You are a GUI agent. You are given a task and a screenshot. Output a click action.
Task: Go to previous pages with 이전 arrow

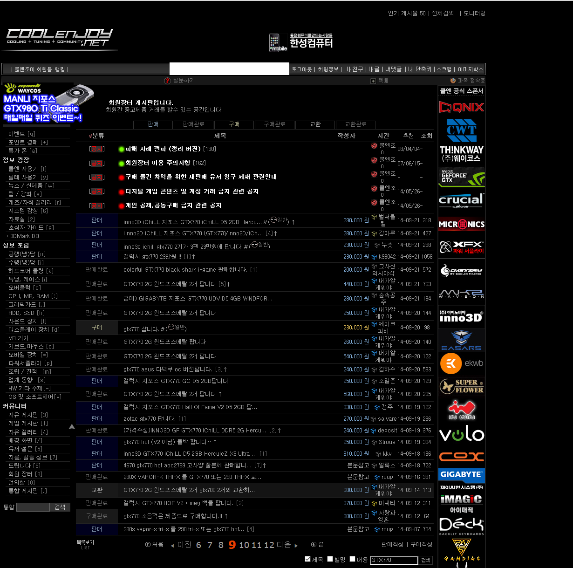[x=172, y=545]
